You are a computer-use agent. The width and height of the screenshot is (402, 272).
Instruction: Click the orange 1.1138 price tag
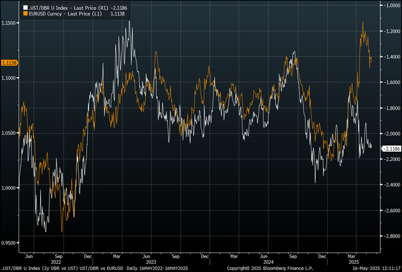[x=9, y=63]
